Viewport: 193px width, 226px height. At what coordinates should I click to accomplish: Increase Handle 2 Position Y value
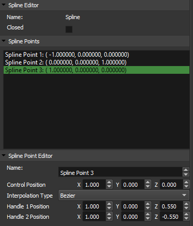(148, 215)
